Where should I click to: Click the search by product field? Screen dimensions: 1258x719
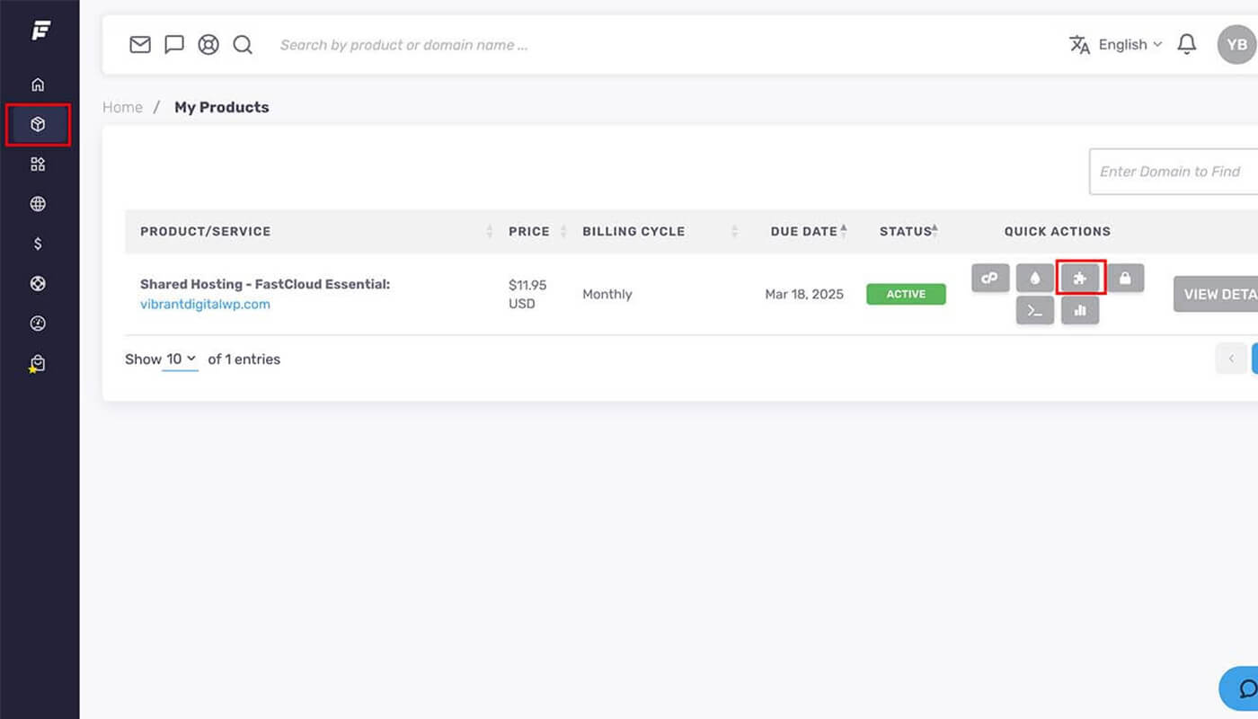404,45
